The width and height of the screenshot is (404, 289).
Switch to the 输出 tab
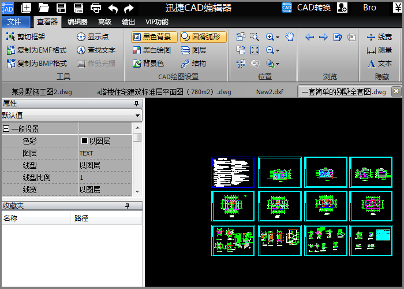point(128,22)
